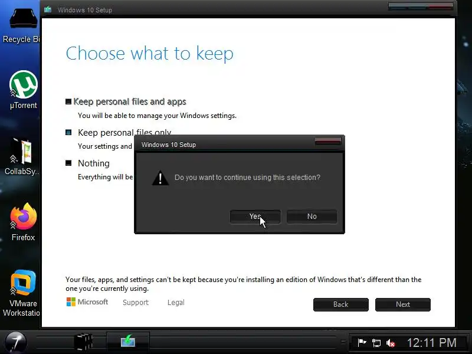
Task: Open the Legal link
Action: tap(176, 303)
